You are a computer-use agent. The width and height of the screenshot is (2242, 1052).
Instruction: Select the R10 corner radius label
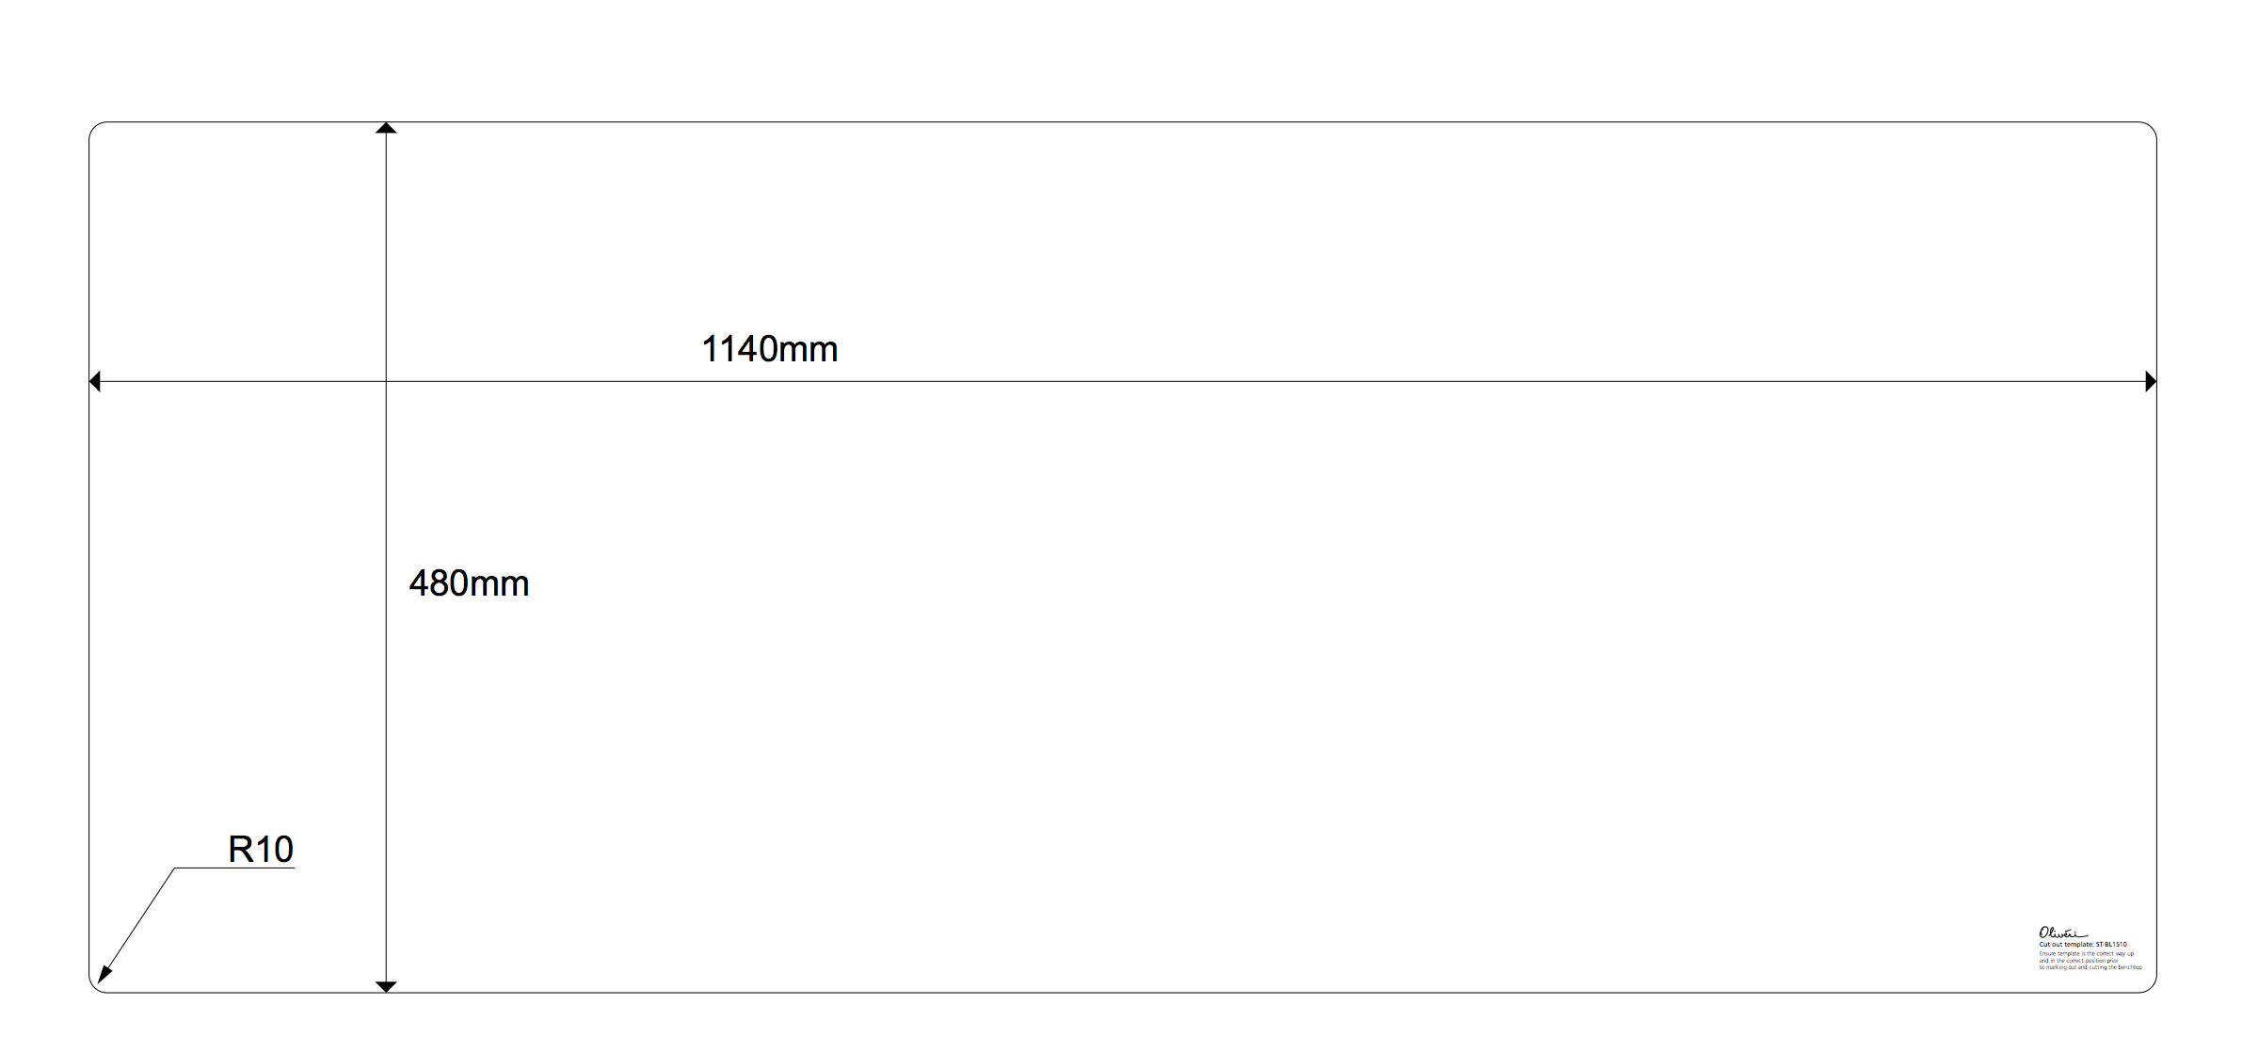(x=261, y=850)
